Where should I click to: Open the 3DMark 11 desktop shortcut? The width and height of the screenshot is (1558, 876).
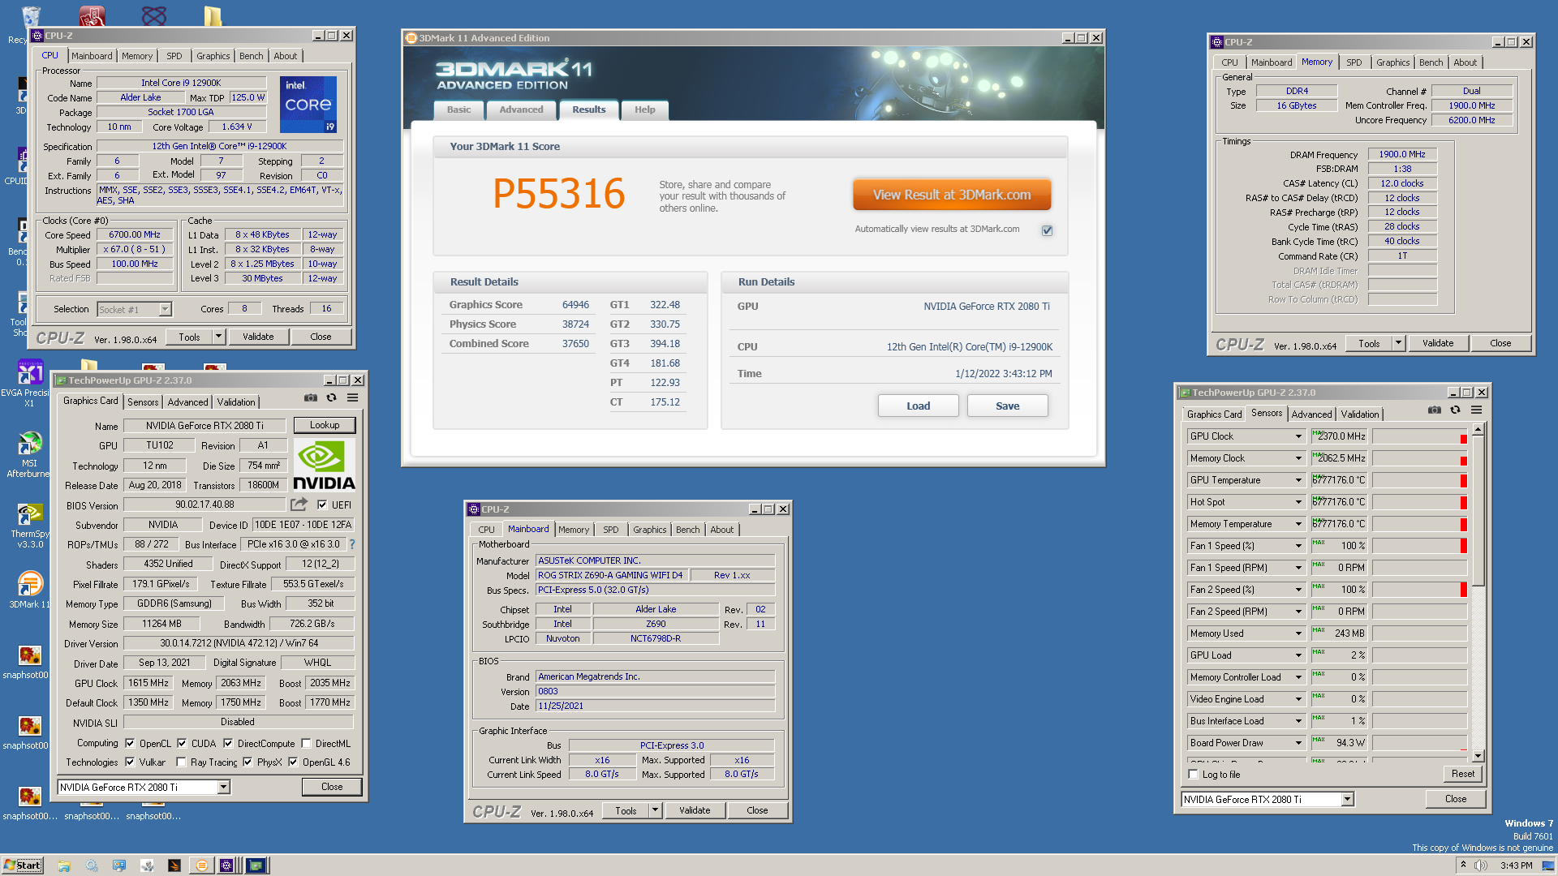tap(29, 584)
